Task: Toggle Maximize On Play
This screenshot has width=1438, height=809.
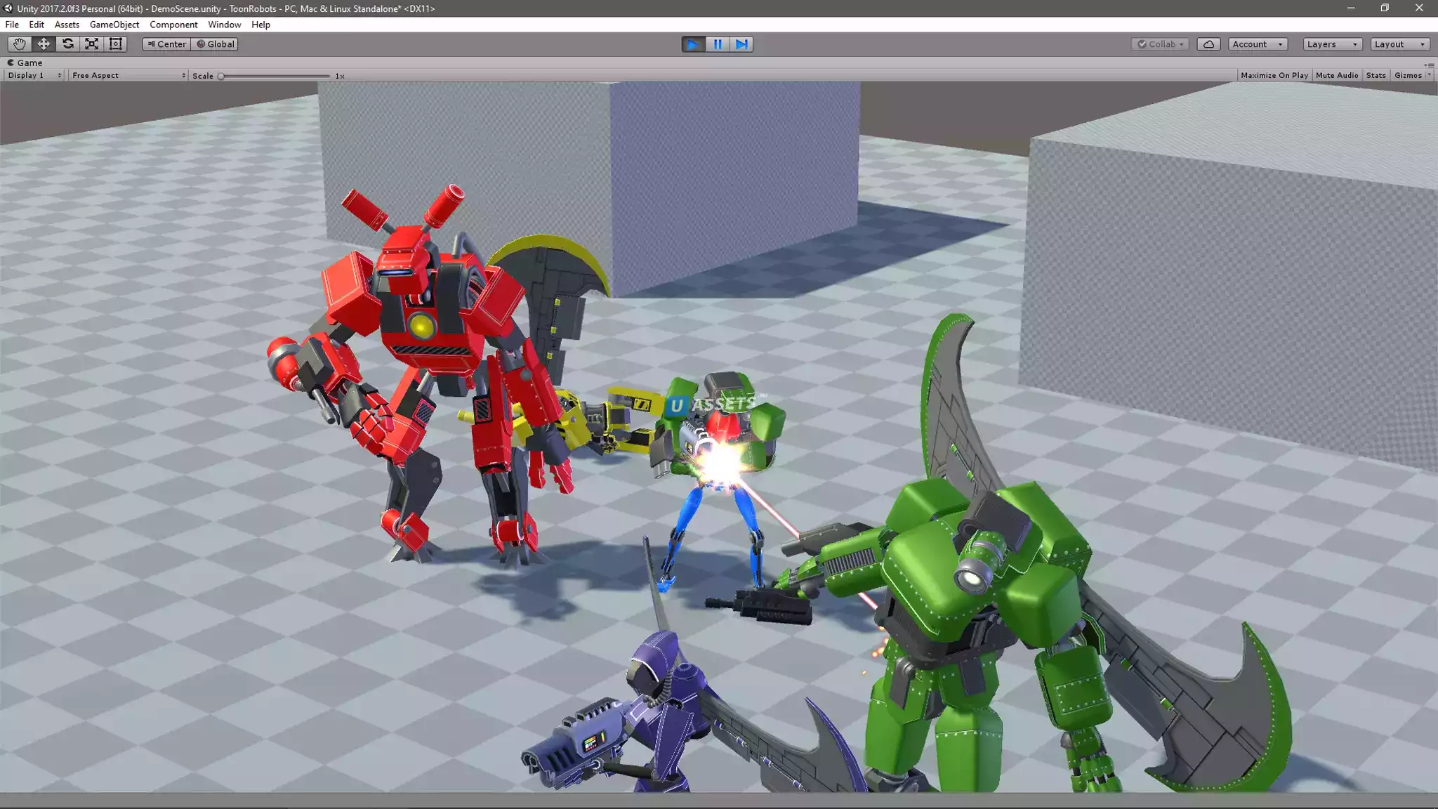Action: [1274, 75]
